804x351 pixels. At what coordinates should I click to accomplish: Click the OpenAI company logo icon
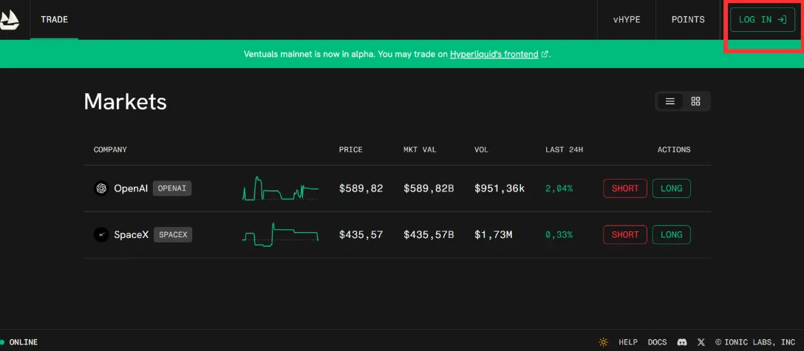101,188
